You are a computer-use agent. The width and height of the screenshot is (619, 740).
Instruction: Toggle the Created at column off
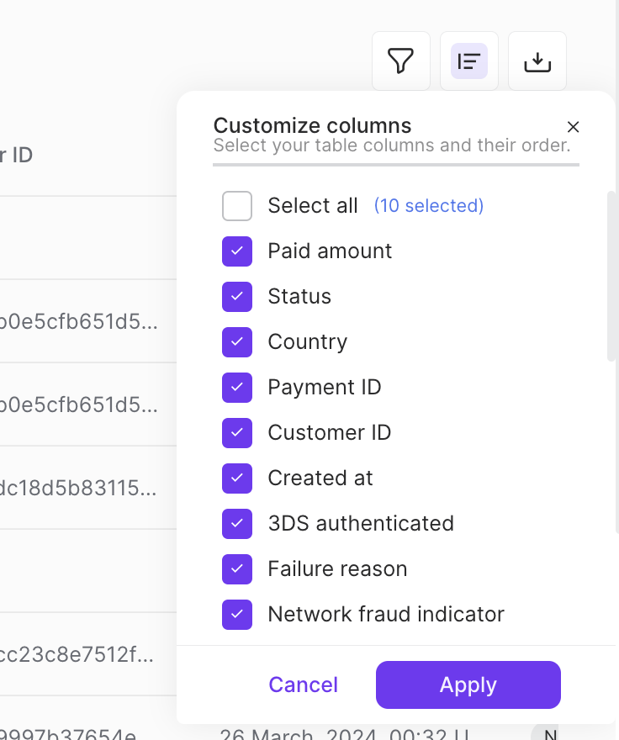(x=237, y=478)
